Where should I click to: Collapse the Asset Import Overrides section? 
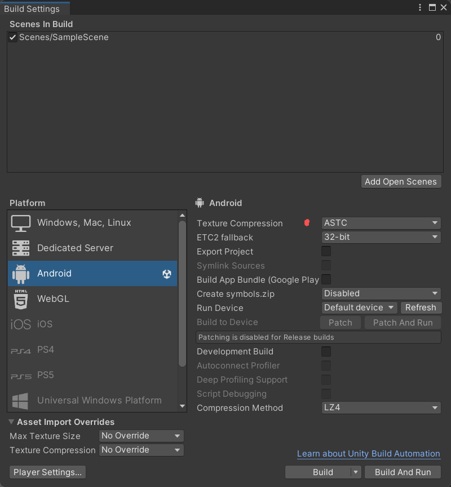11,422
